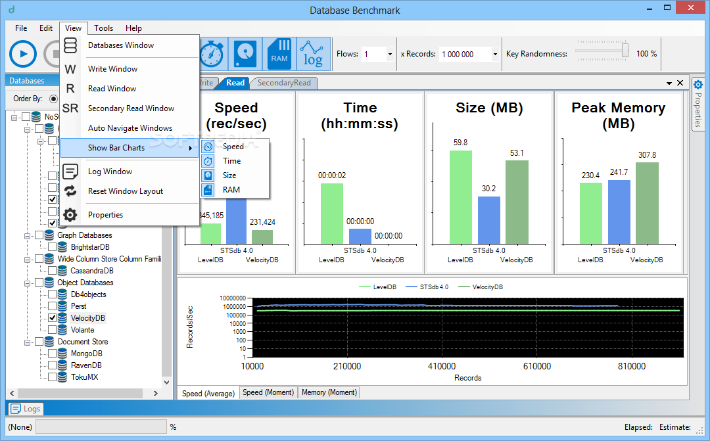Adjust the Key Randomness slider

pyautogui.click(x=625, y=50)
